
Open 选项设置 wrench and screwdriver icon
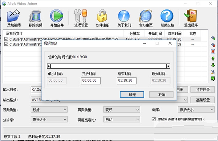(x=81, y=16)
